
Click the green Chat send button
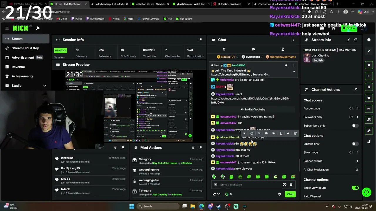290,194
